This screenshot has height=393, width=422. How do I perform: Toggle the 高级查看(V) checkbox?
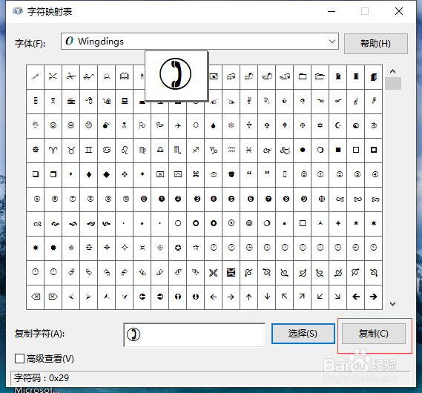pyautogui.click(x=19, y=359)
